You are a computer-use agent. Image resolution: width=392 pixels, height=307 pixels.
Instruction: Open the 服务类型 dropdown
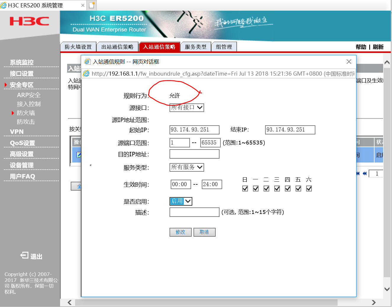click(187, 167)
